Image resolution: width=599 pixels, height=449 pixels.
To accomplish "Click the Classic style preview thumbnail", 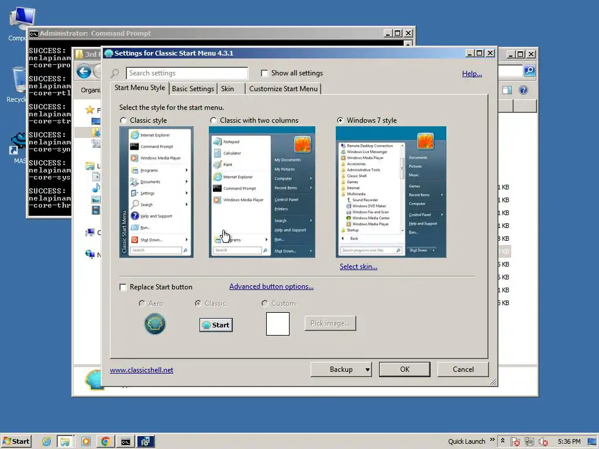I will pos(156,192).
